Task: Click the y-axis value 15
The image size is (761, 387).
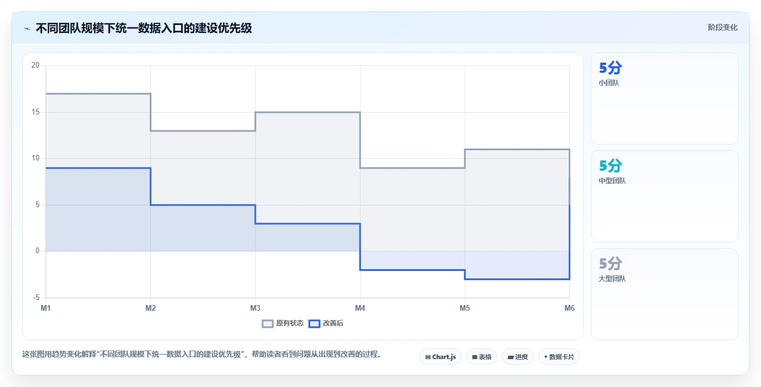Action: pos(35,112)
